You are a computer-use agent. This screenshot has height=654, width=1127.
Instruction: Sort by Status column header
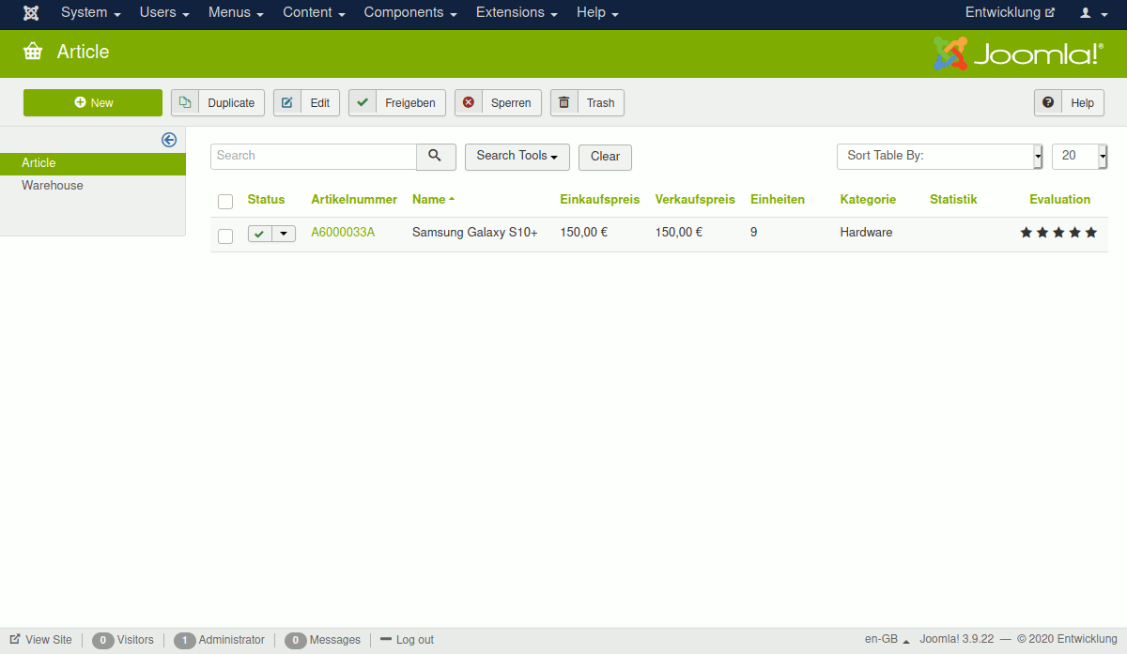pyautogui.click(x=266, y=200)
